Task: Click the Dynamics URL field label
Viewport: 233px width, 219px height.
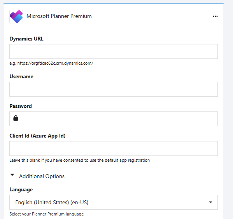Action: [26, 39]
